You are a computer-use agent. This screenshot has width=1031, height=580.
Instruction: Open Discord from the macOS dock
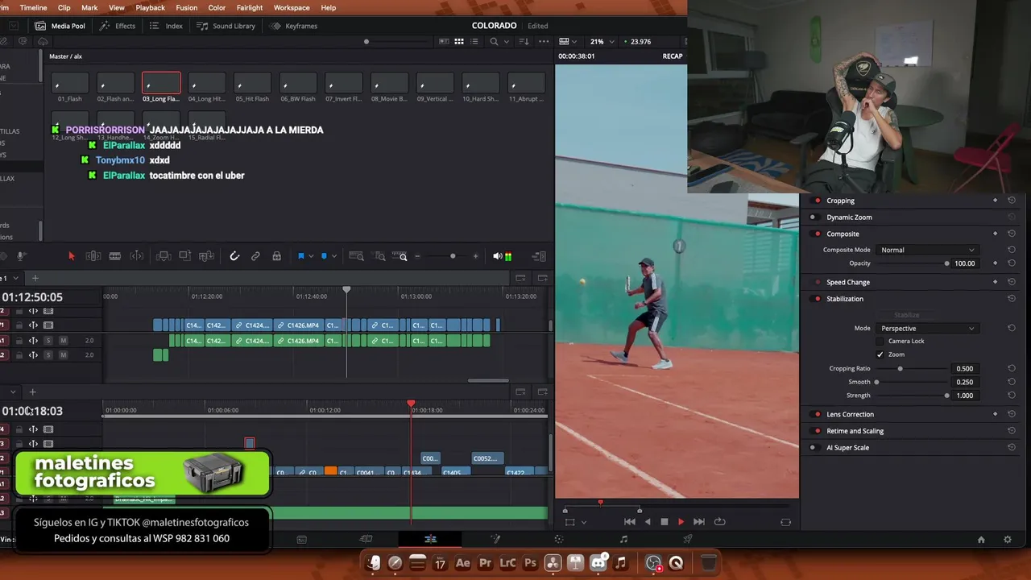tap(598, 563)
